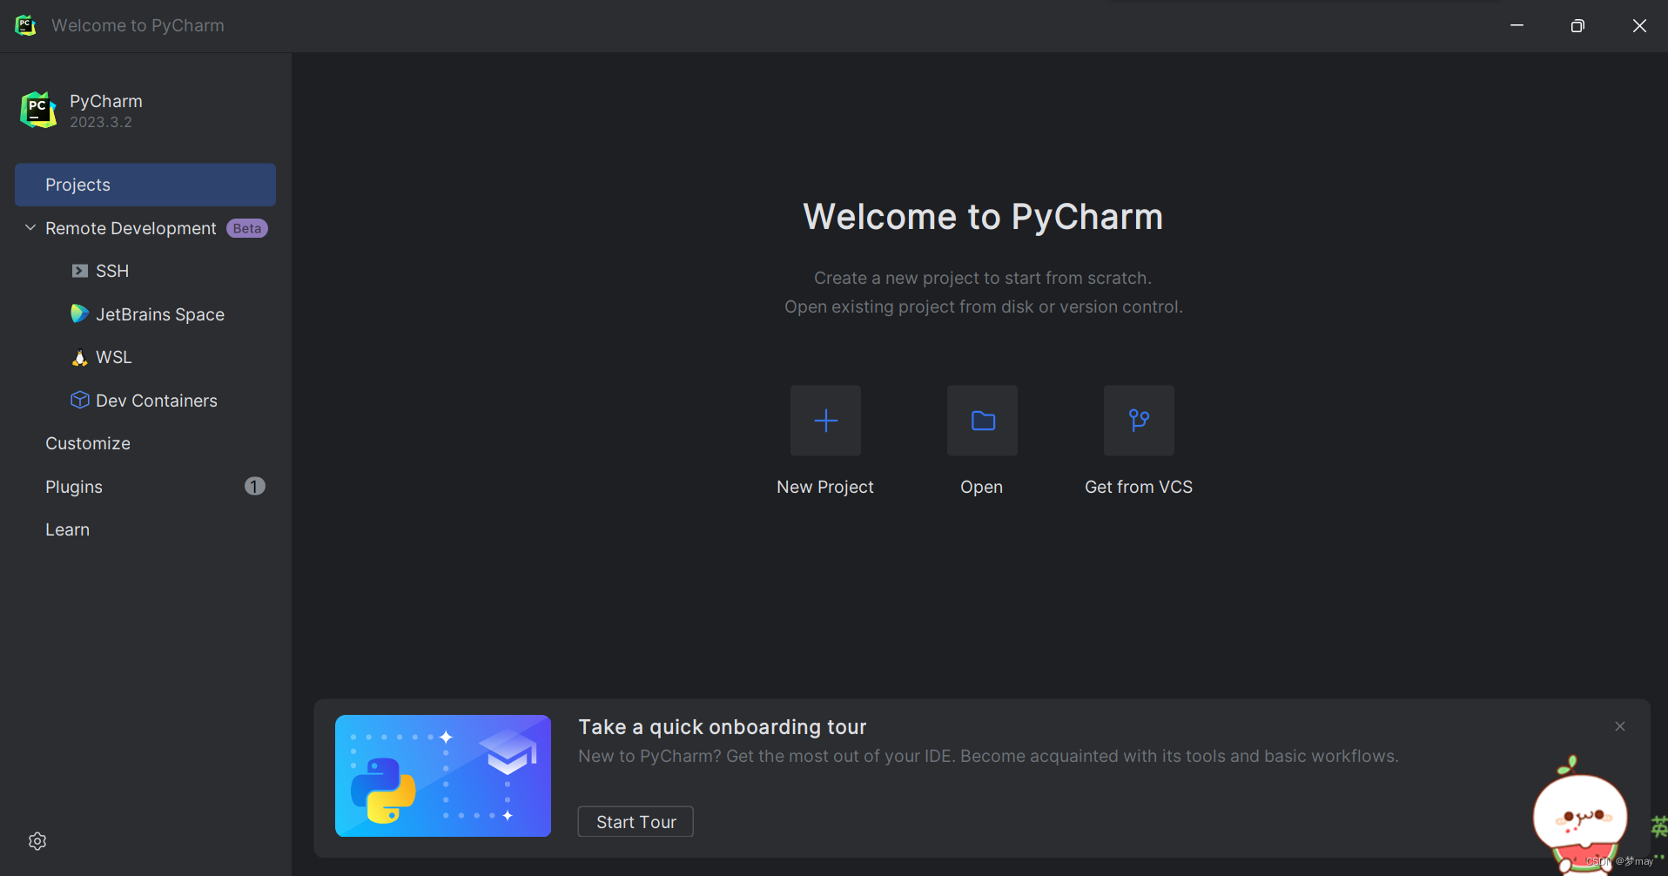This screenshot has height=876, width=1668.
Task: Click the JetBrains Space icon
Action: click(x=79, y=313)
